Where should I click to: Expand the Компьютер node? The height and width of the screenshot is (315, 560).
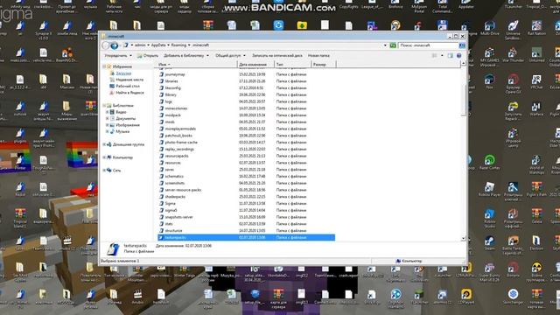coord(104,157)
